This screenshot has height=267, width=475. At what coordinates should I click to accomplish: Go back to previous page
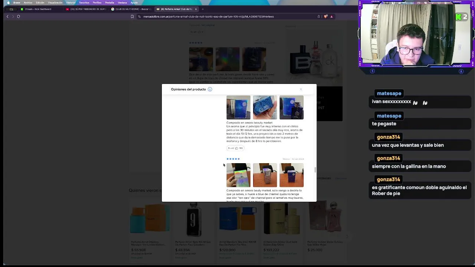click(x=7, y=16)
